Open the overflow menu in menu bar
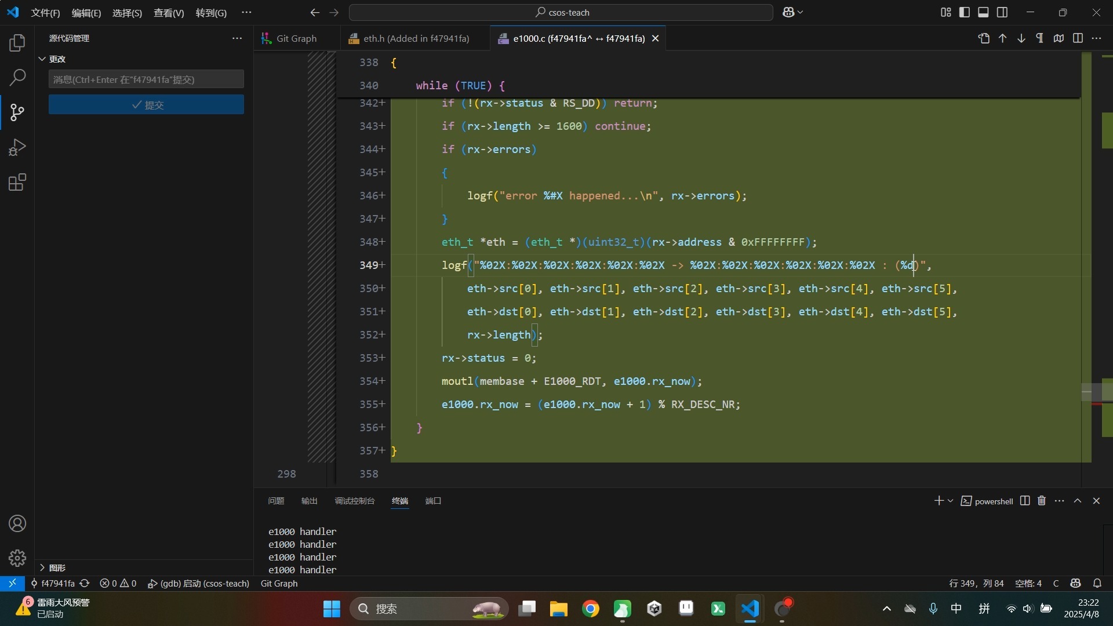 (246, 12)
